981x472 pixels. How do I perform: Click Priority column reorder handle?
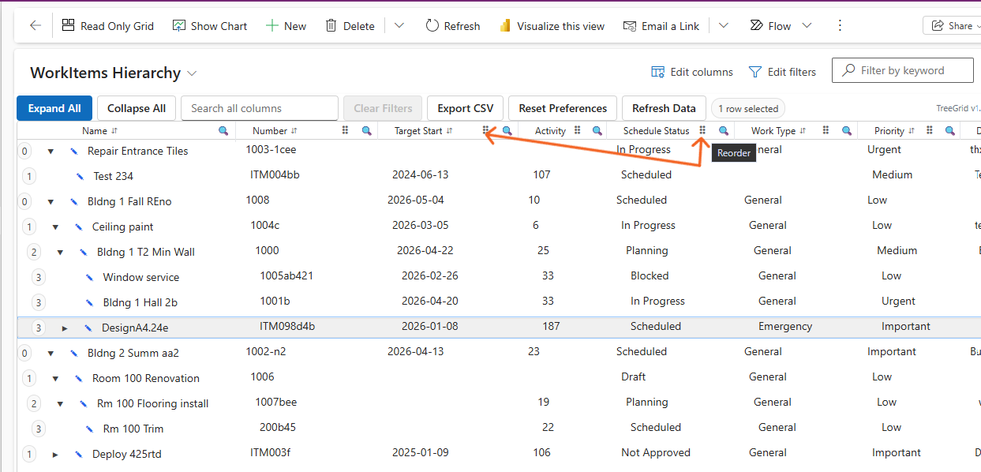point(930,131)
